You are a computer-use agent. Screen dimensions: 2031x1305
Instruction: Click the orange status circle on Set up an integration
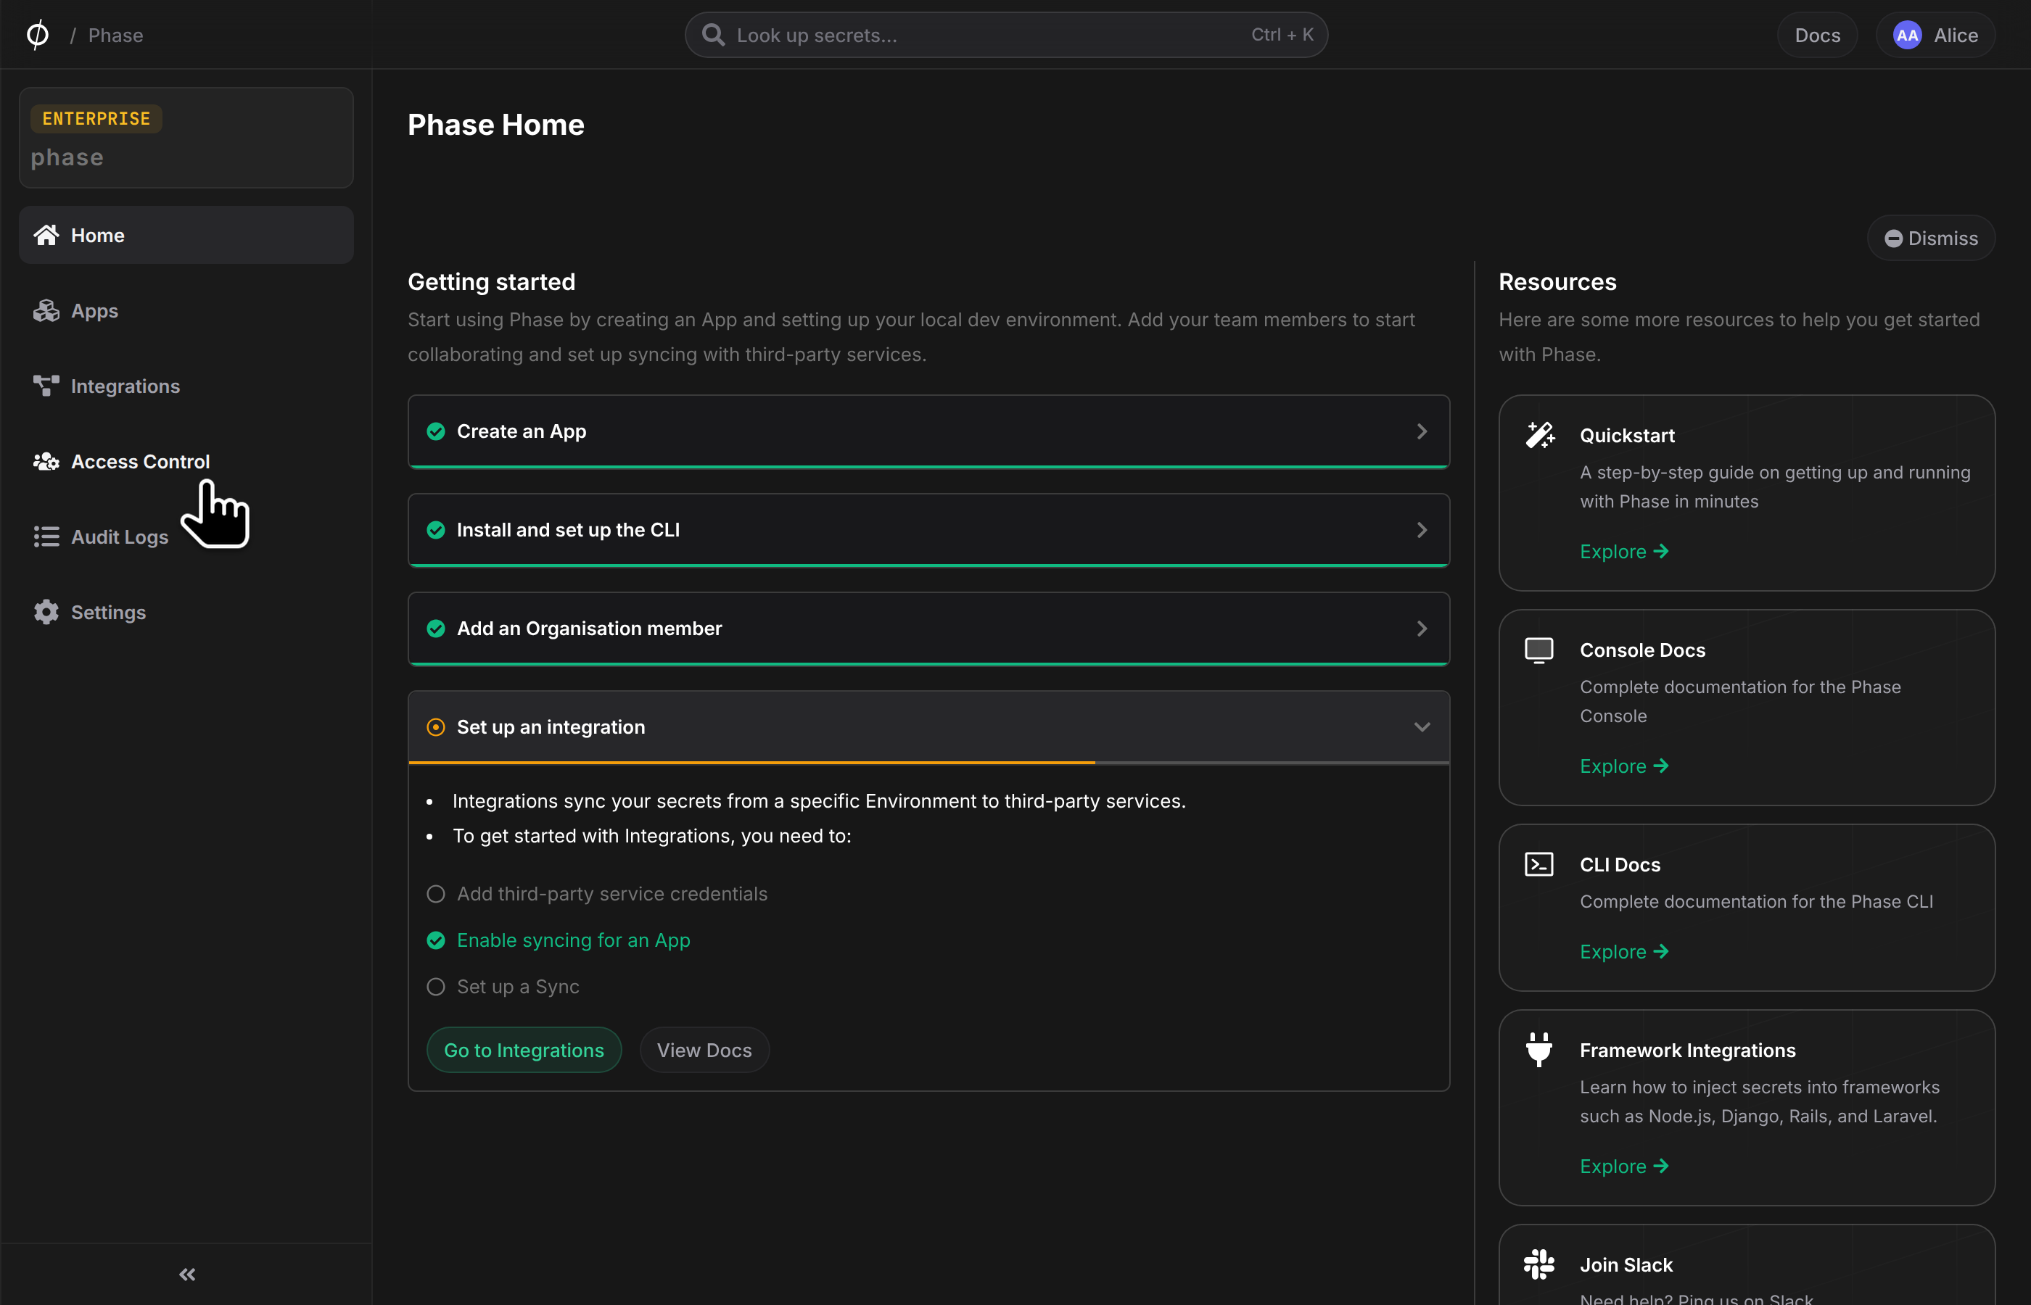point(436,727)
